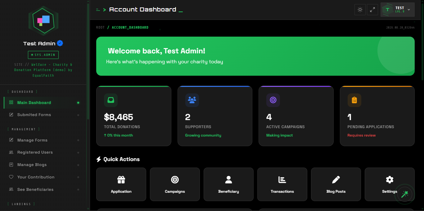Toggle the light theme sun icon
The height and width of the screenshot is (211, 424).
click(360, 10)
